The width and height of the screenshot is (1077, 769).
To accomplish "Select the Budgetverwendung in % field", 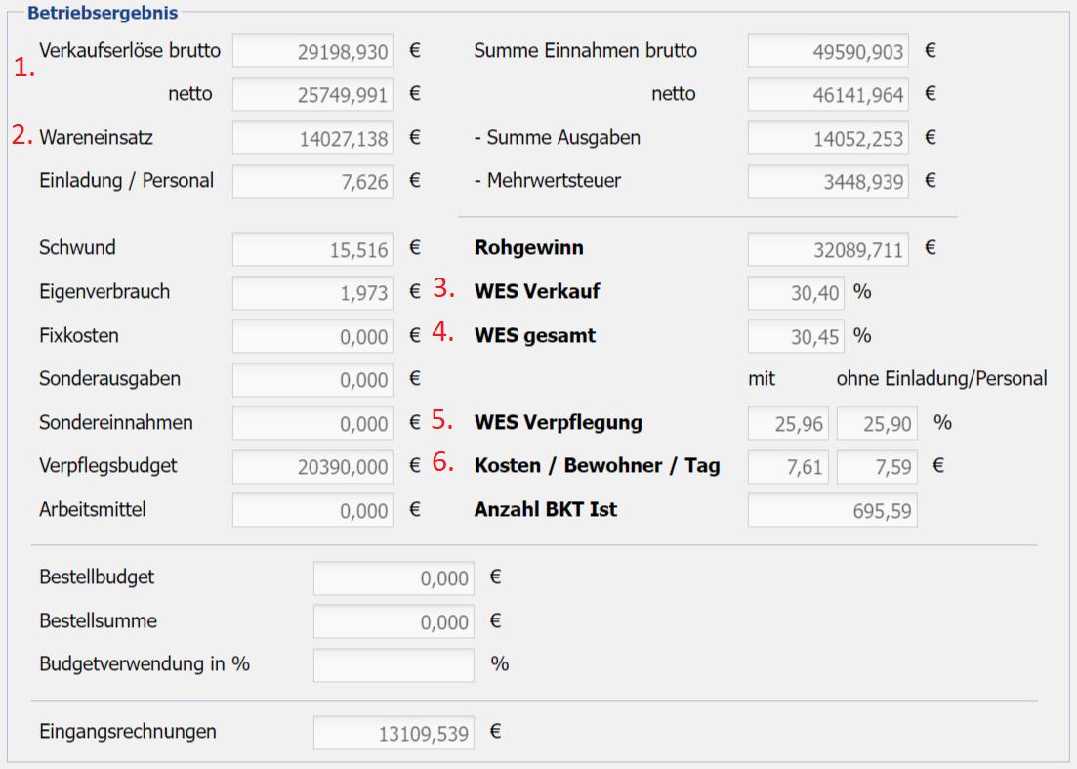I will (393, 664).
